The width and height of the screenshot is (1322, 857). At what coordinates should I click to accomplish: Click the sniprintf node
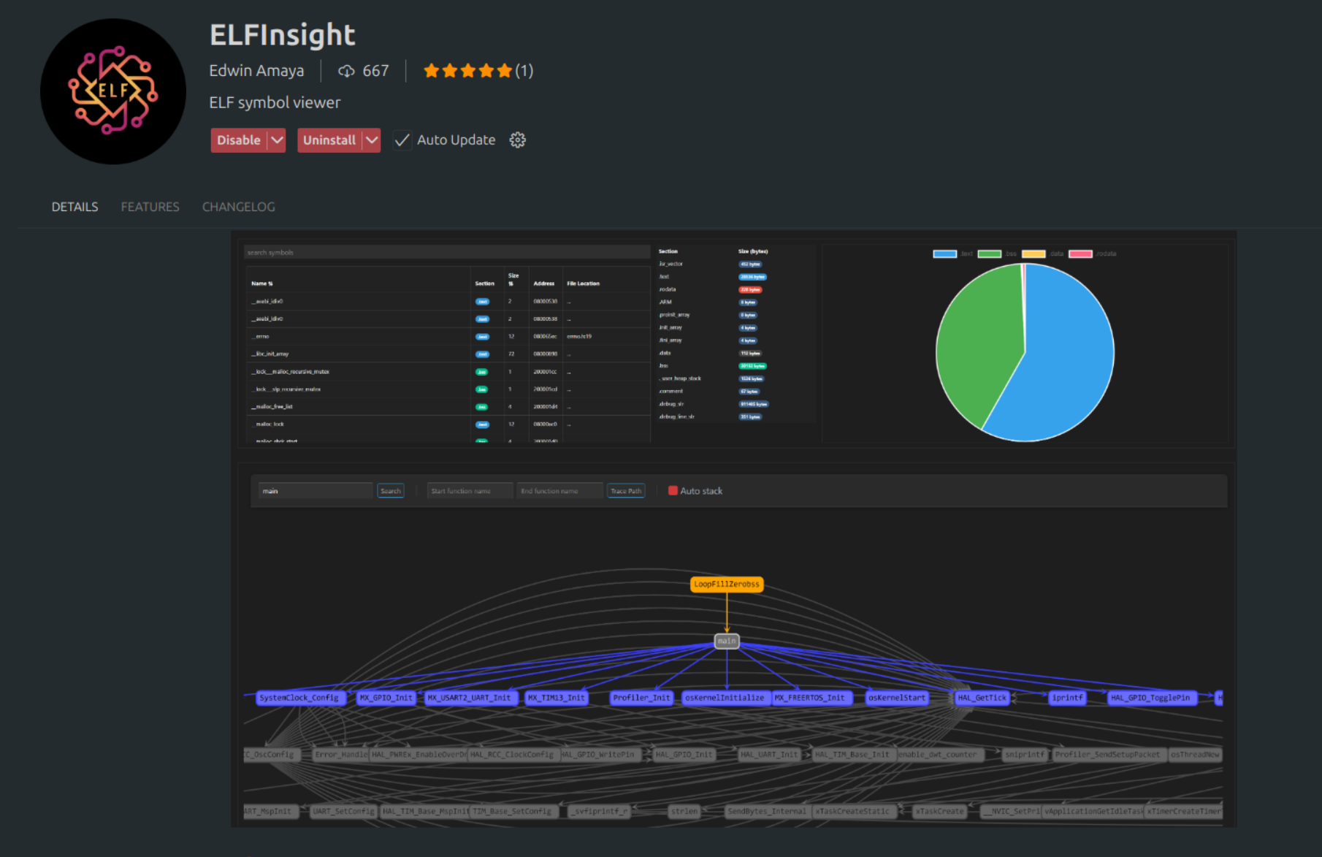(1024, 755)
